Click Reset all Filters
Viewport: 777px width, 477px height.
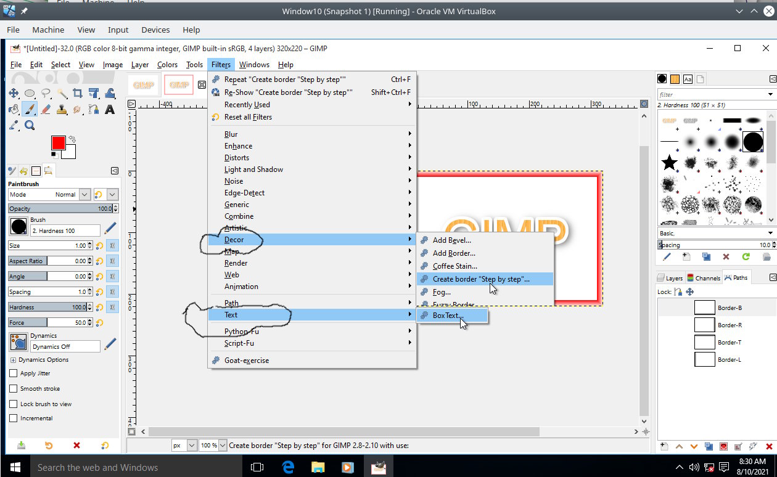pos(313,117)
